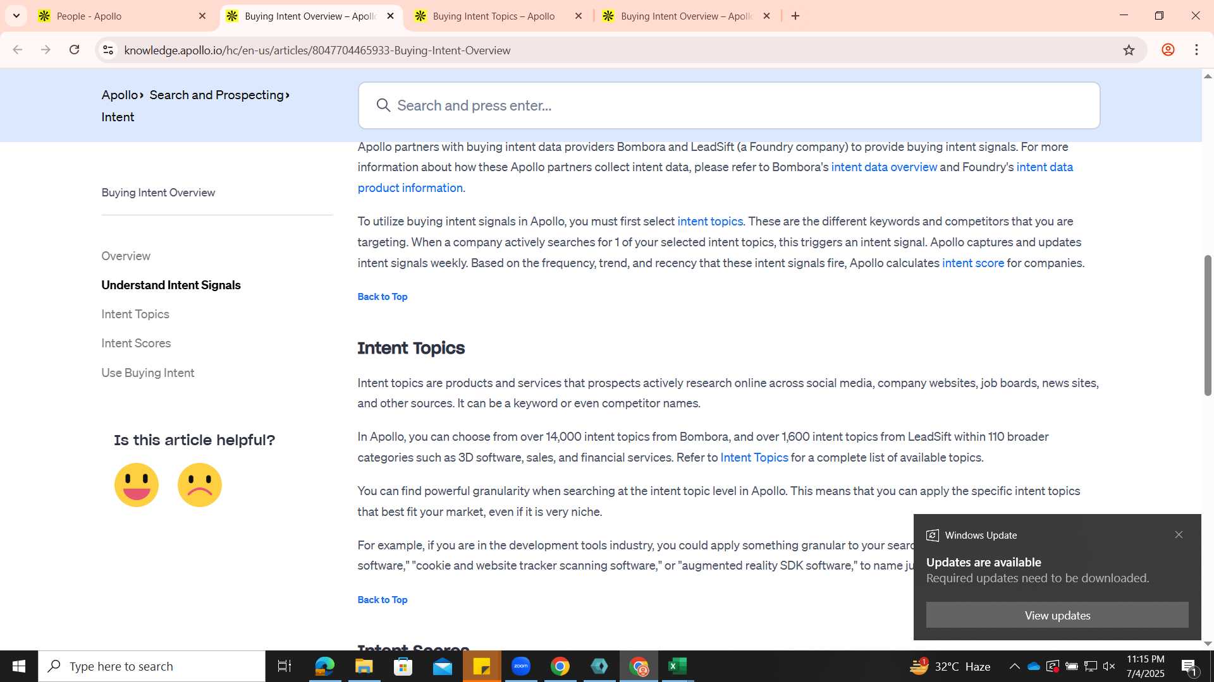
Task: Open the Windows Start menu
Action: [19, 666]
